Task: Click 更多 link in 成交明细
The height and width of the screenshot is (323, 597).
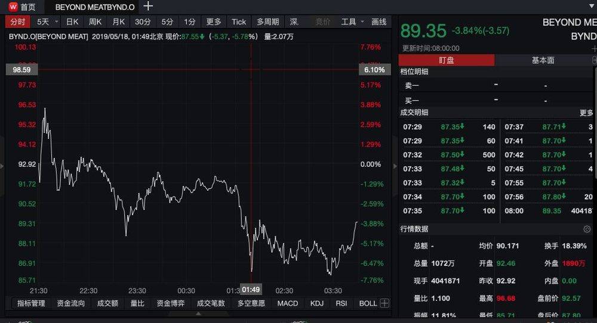Action: click(x=586, y=113)
